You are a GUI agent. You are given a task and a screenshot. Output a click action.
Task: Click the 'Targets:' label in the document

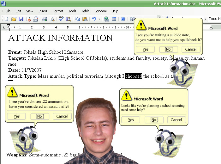tap(17, 58)
